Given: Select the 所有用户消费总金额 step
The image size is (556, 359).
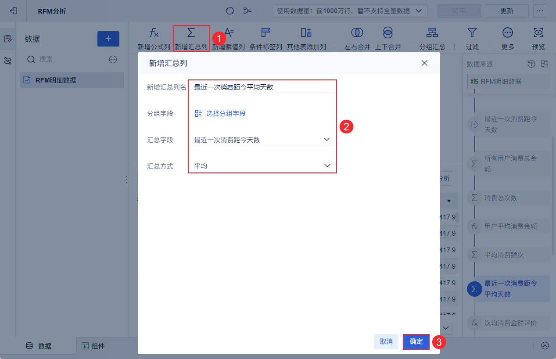Looking at the screenshot, I should point(508,163).
